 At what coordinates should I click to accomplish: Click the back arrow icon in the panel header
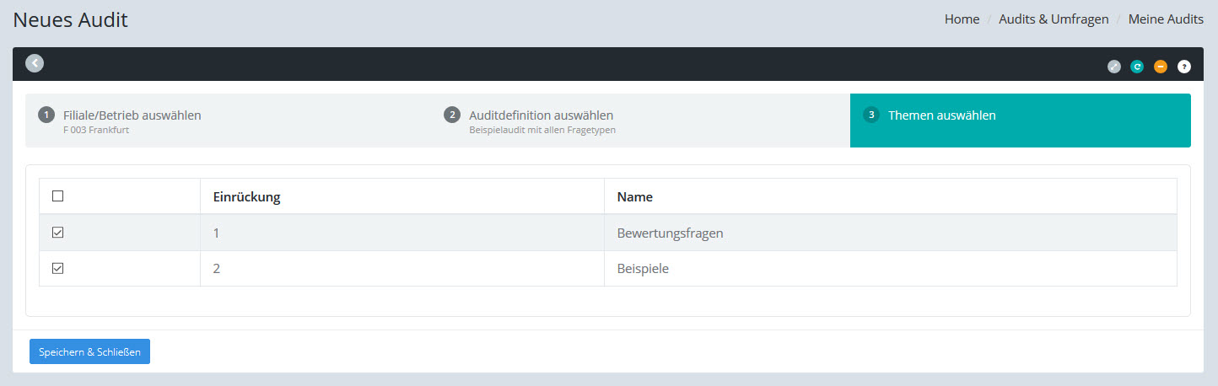(x=35, y=63)
